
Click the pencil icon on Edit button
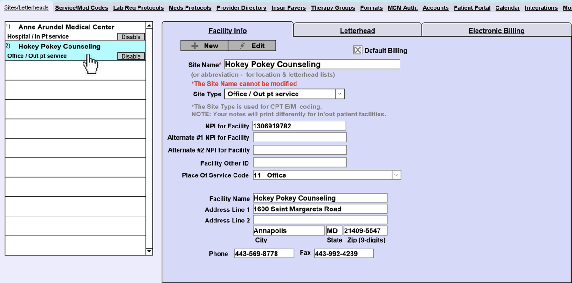[x=242, y=46]
